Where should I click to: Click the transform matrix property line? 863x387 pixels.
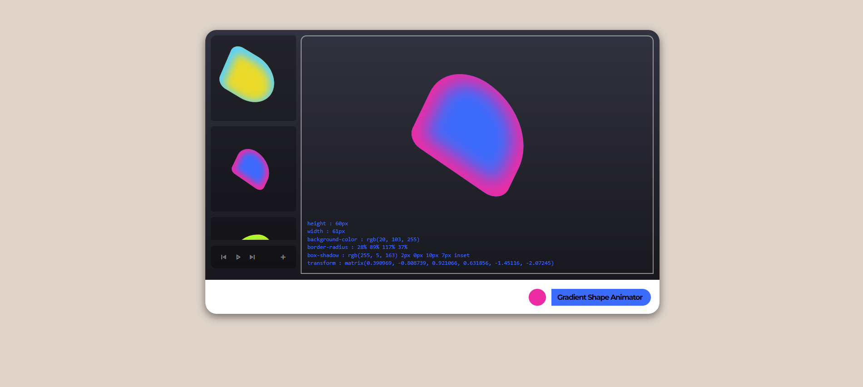(430, 263)
